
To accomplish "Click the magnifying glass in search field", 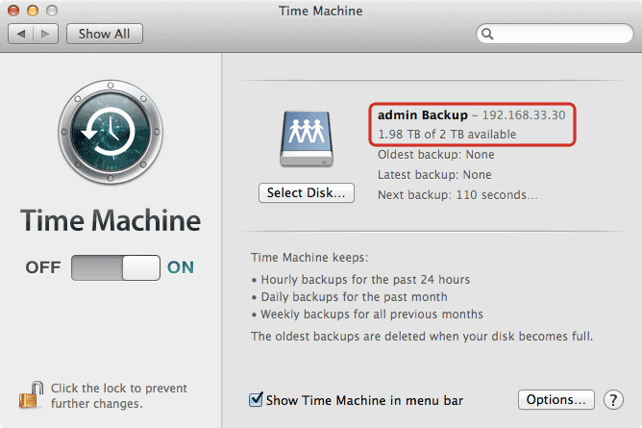I will (488, 34).
